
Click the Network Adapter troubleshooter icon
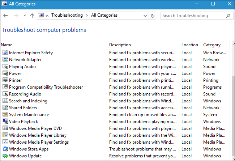[x=5, y=60]
